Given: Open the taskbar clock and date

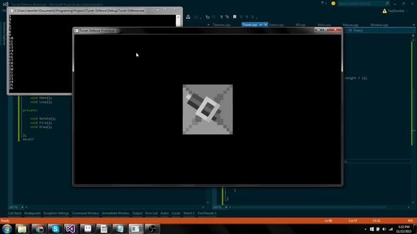Looking at the screenshot, I should click(x=404, y=229).
